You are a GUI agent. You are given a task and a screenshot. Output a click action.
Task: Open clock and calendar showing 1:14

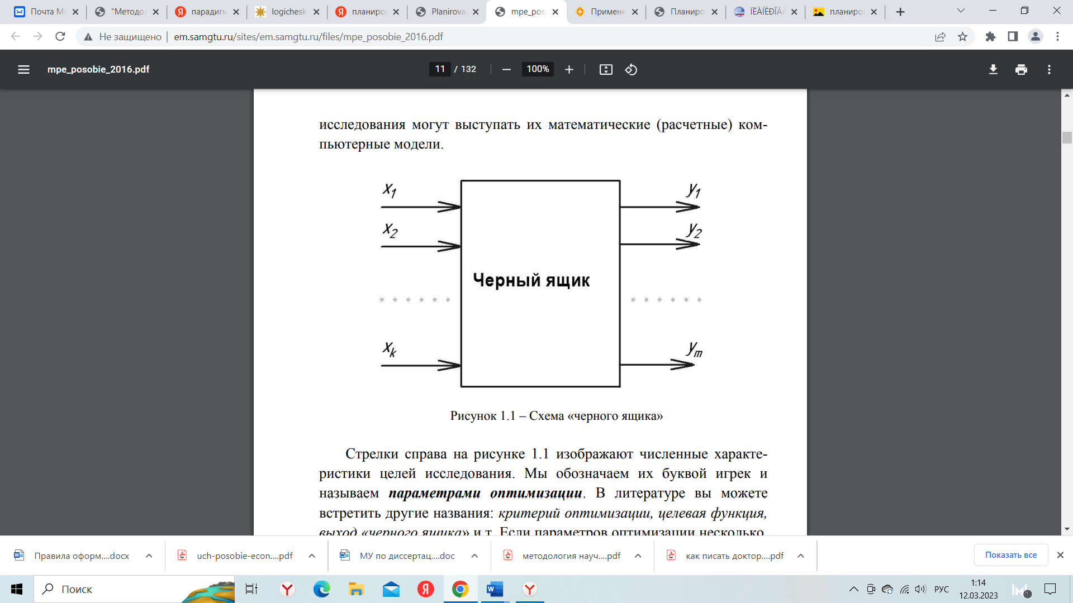[979, 589]
